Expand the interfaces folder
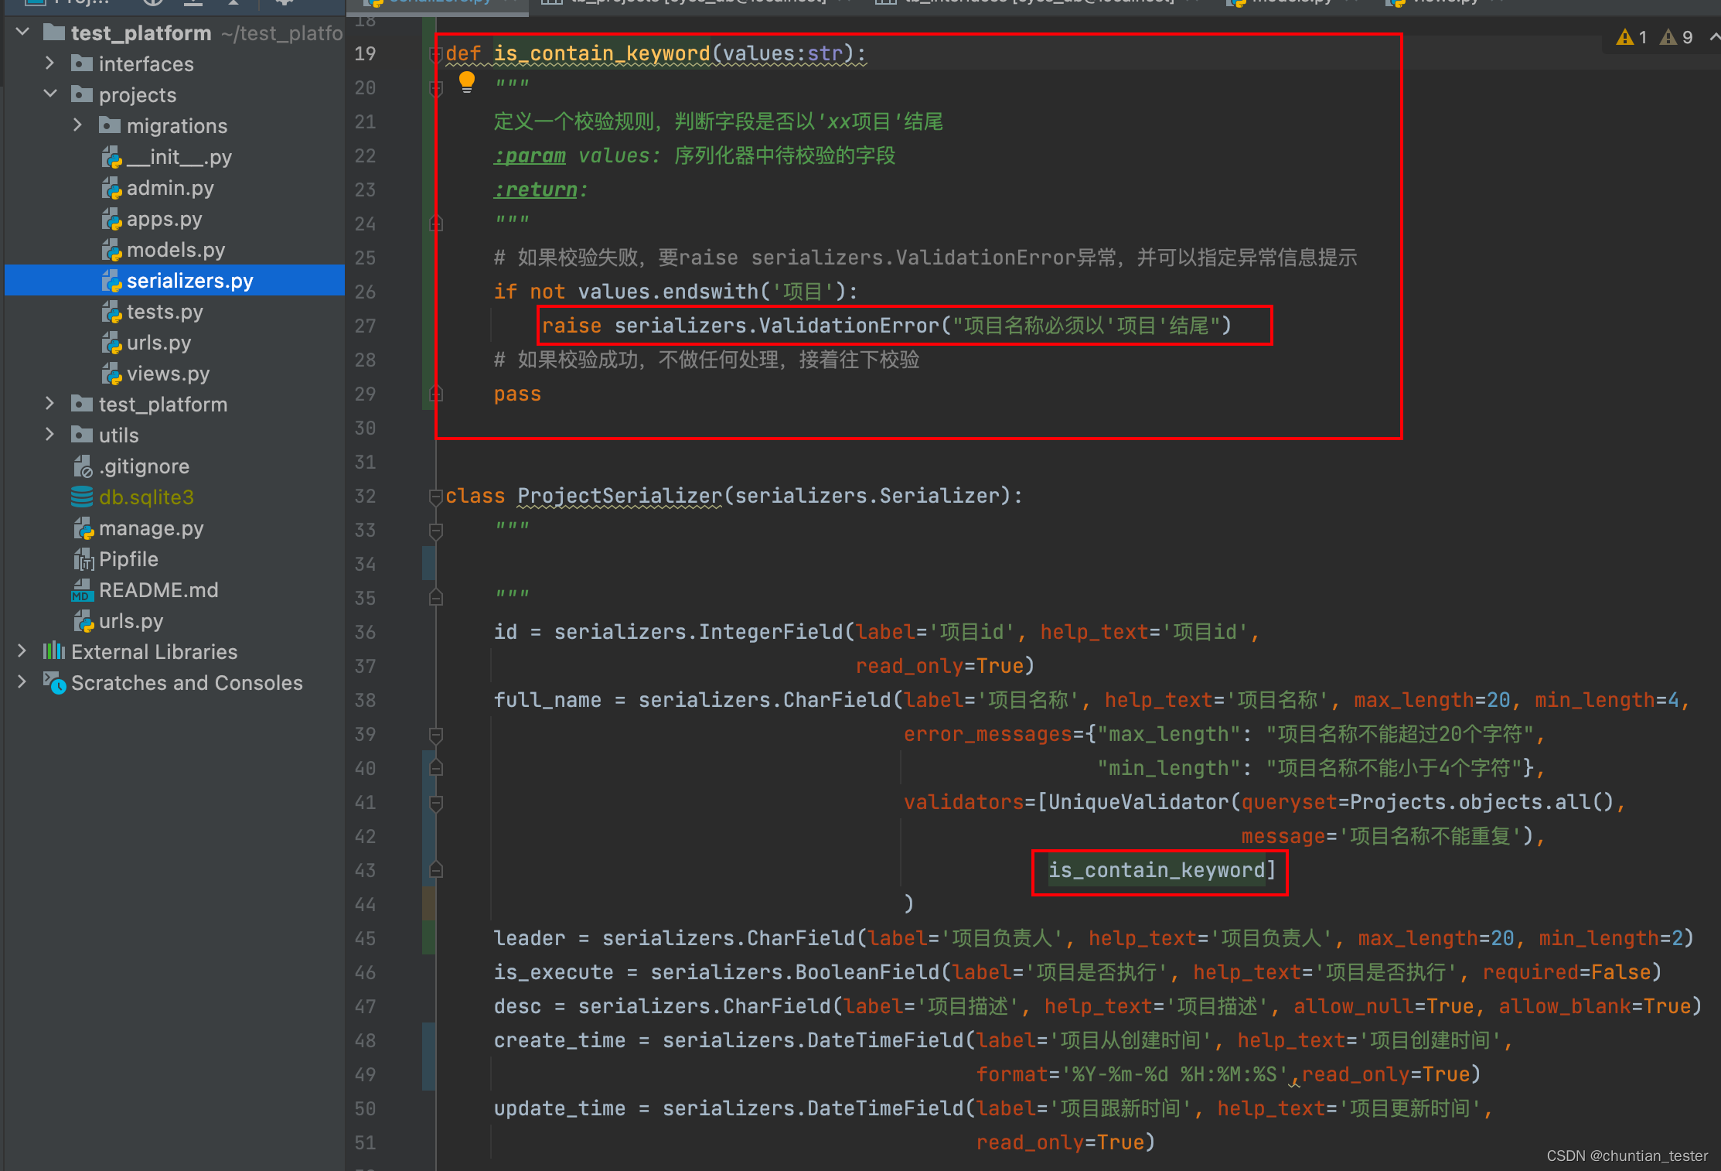 [x=49, y=63]
